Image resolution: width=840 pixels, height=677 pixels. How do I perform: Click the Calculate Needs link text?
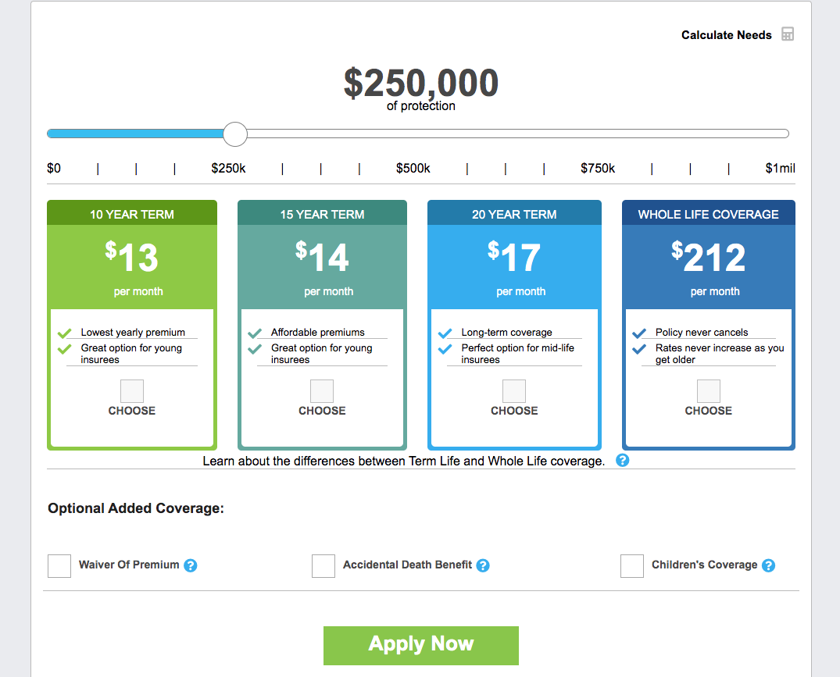[727, 35]
